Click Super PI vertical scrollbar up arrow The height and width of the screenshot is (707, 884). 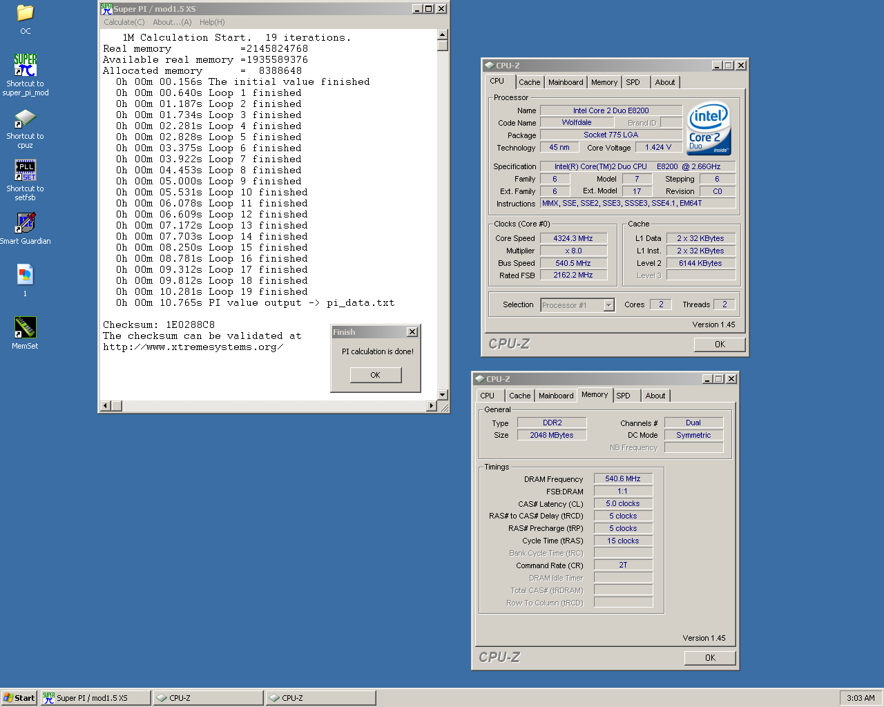(443, 35)
